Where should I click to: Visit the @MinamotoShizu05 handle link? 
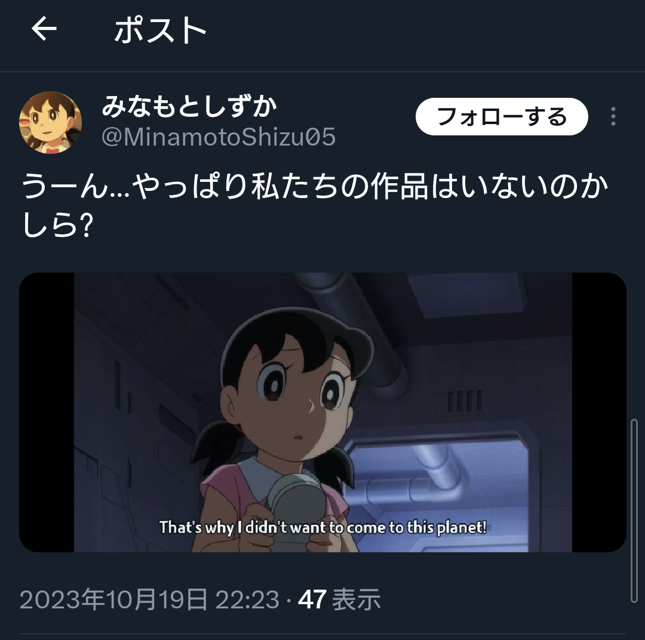point(219,137)
